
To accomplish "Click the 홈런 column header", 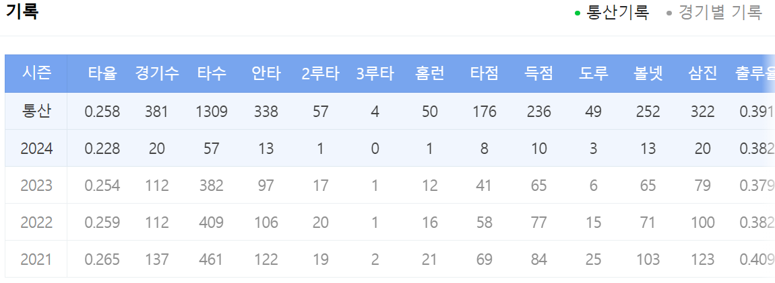I will click(x=429, y=74).
